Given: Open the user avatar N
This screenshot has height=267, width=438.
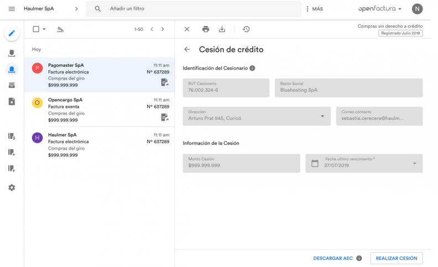Looking at the screenshot, I should [x=417, y=9].
